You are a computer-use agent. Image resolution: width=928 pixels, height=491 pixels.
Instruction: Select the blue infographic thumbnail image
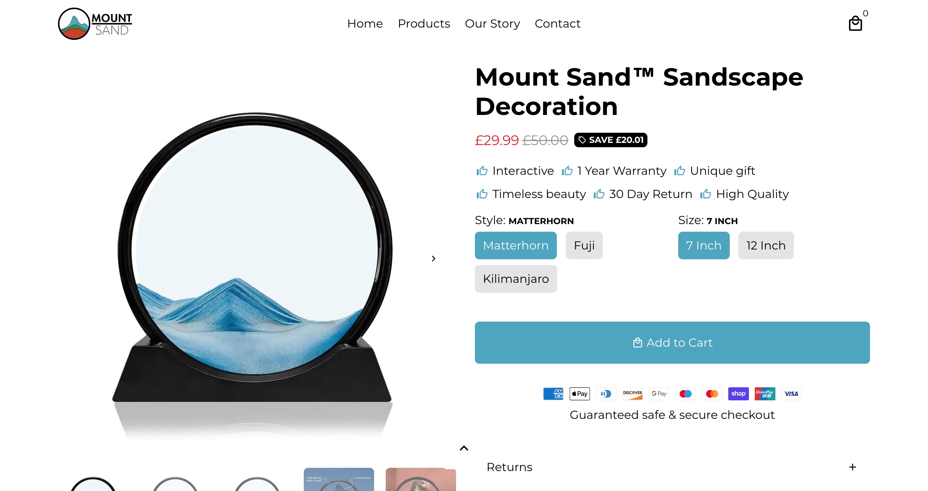point(339,479)
